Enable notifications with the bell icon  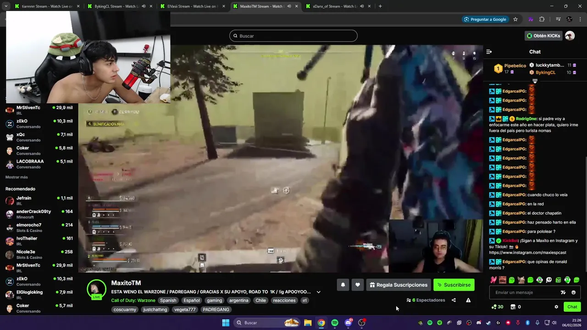[343, 285]
